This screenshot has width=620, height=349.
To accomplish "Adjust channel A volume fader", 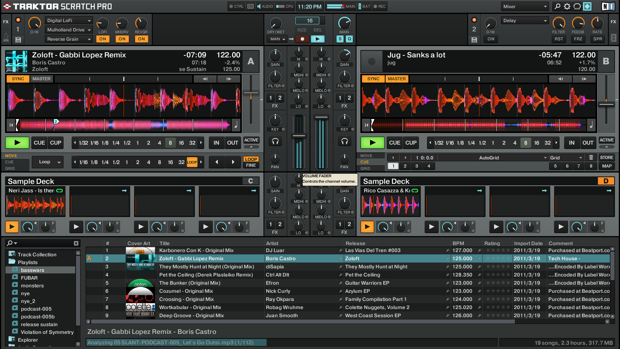I will point(299,136).
